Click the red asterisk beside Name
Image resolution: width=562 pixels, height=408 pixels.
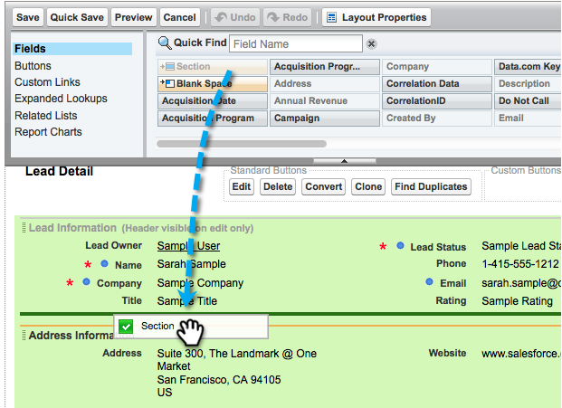[x=88, y=265]
